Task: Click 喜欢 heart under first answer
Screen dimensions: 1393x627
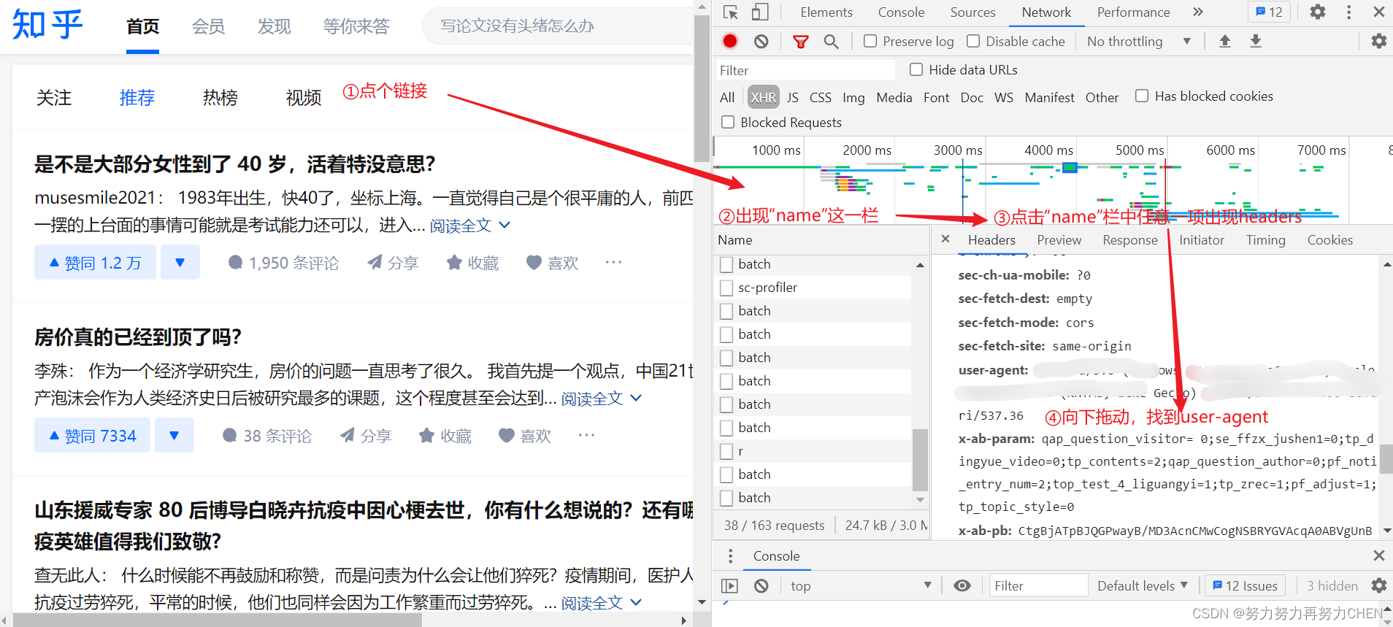Action: coord(552,263)
